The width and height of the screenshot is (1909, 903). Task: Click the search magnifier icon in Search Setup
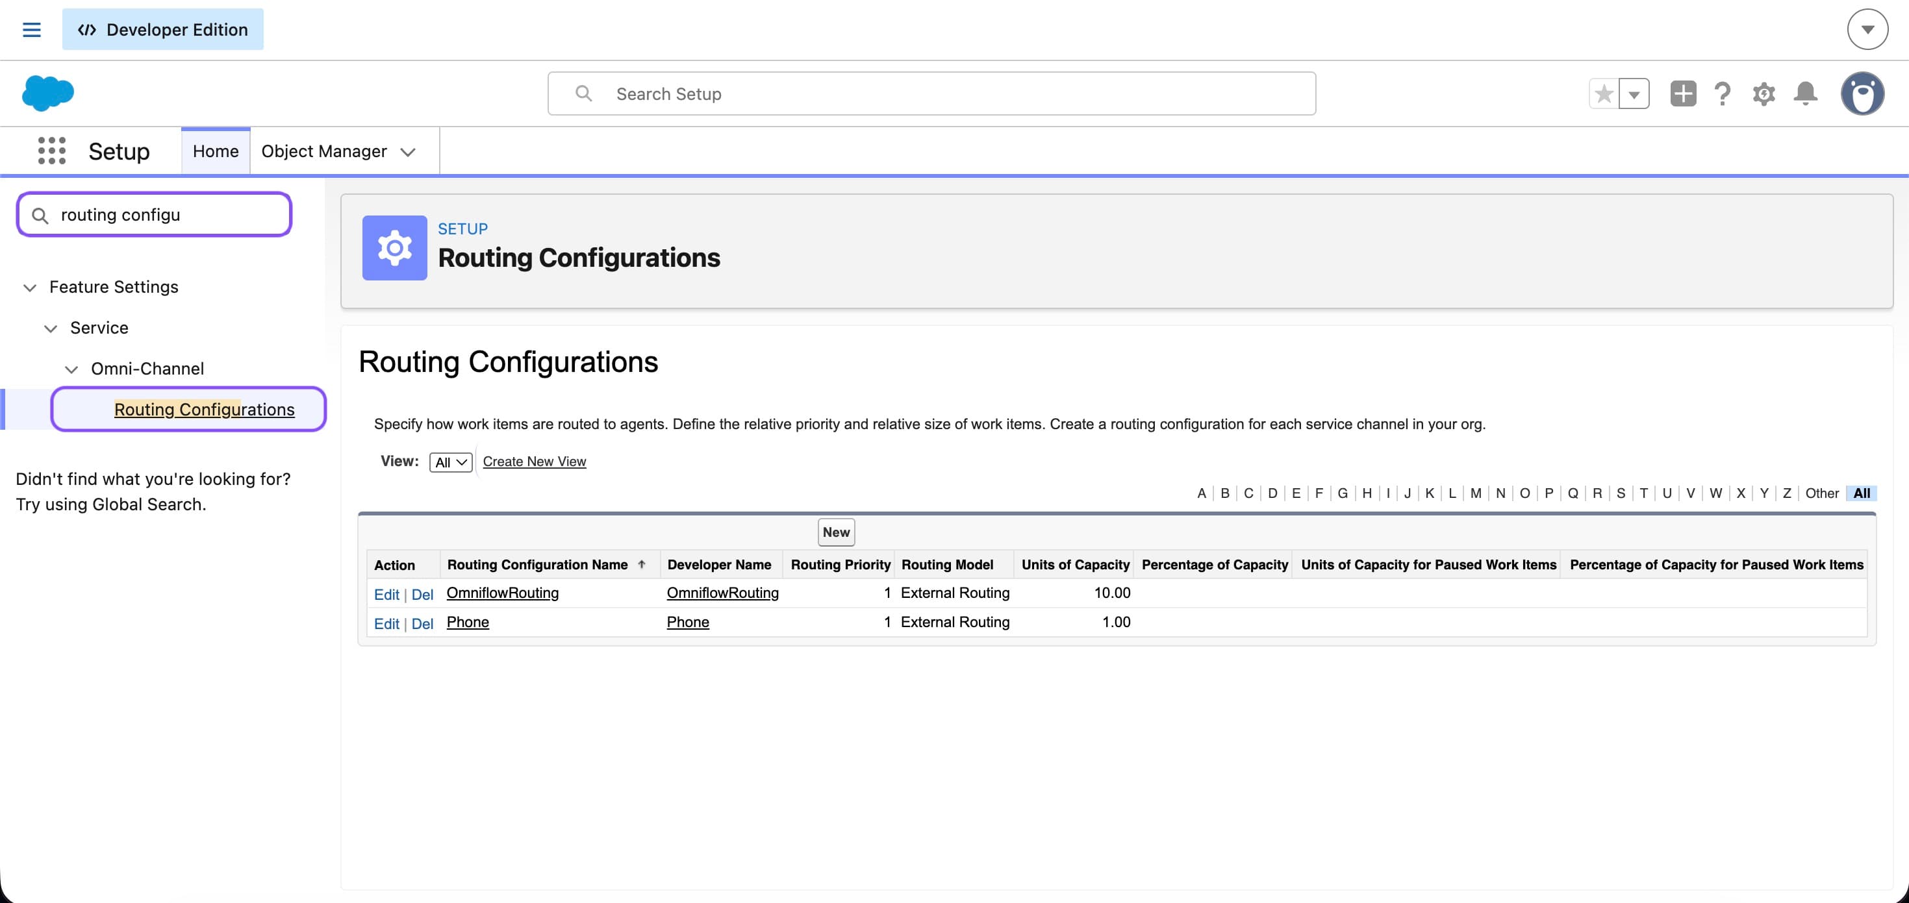click(584, 93)
